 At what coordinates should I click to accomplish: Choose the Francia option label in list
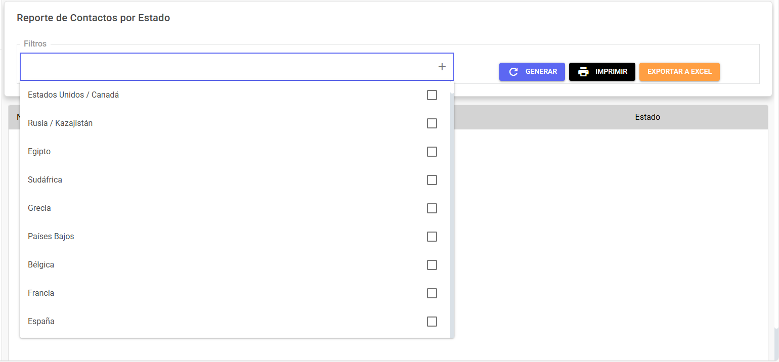click(x=41, y=293)
